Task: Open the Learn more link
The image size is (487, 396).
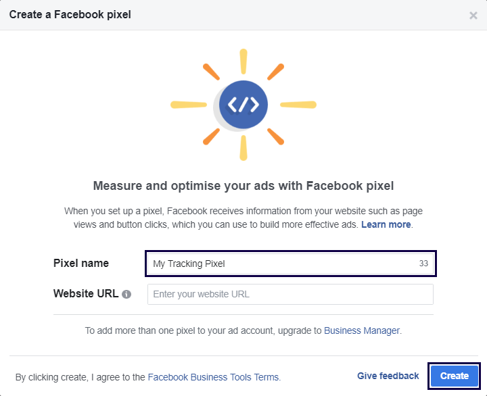Action: [386, 224]
